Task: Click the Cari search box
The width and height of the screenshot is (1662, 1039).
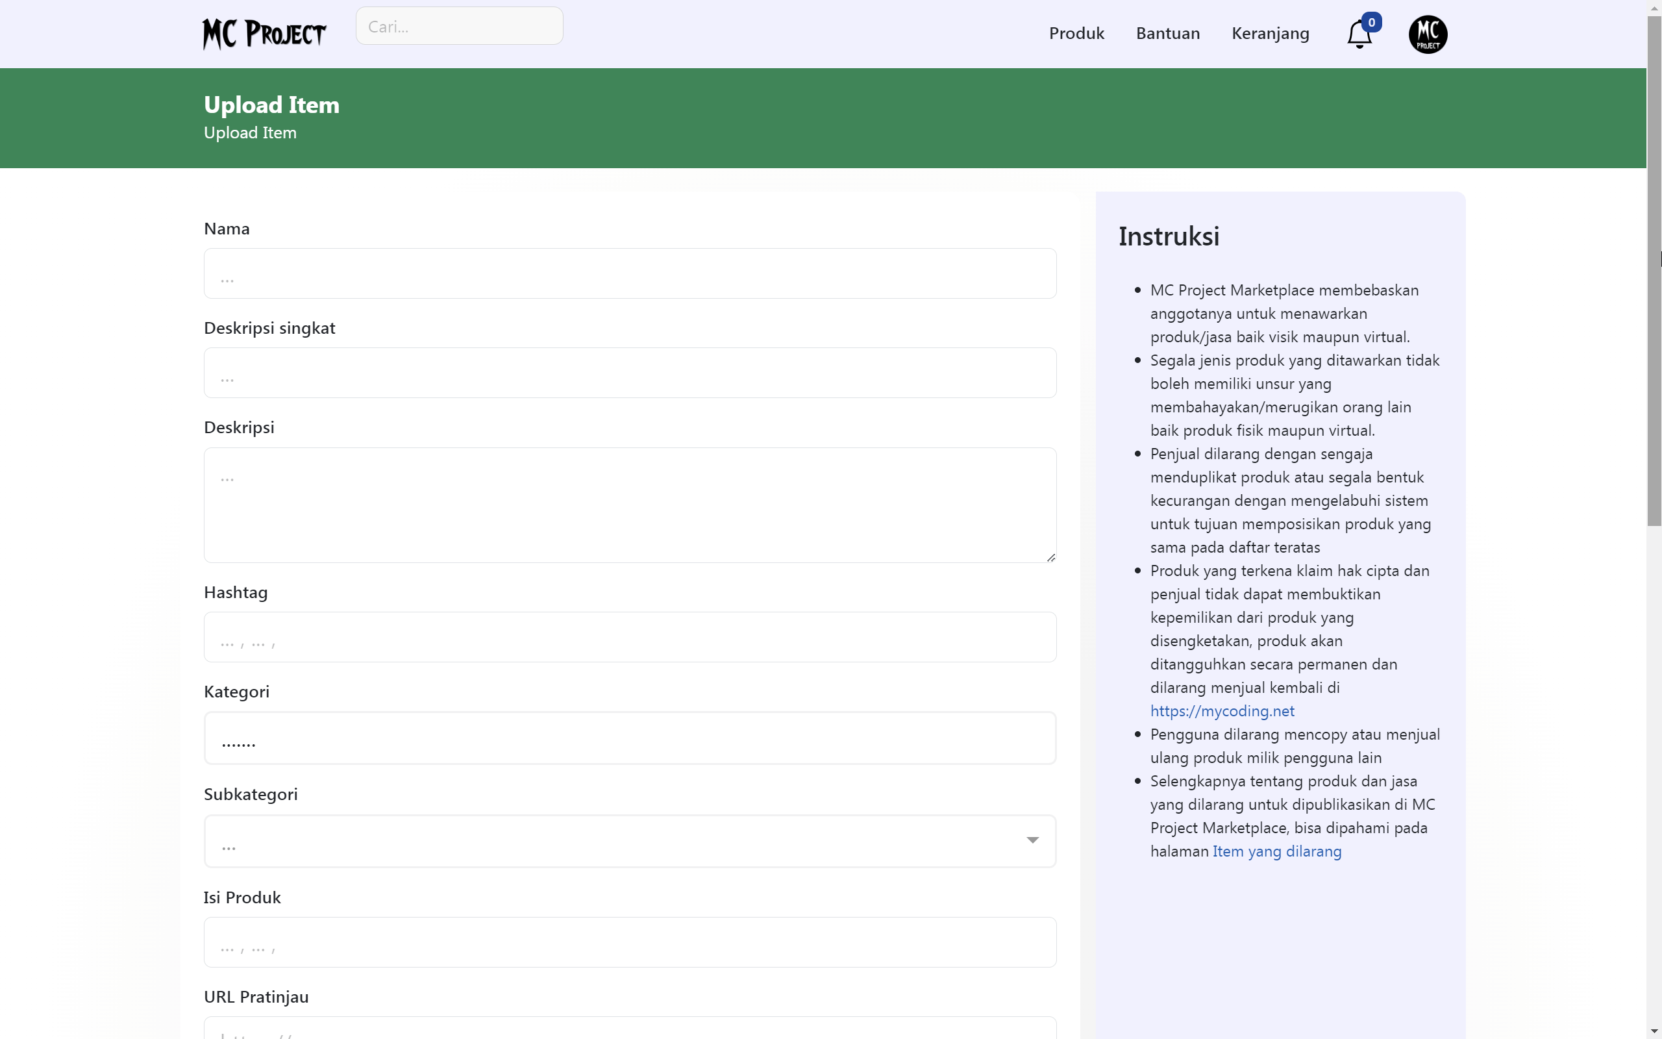Action: point(459,26)
